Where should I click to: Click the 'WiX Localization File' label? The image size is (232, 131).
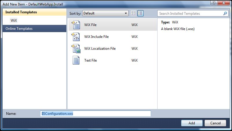pos(100,49)
